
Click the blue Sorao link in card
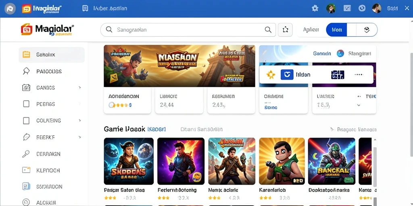tap(271, 107)
